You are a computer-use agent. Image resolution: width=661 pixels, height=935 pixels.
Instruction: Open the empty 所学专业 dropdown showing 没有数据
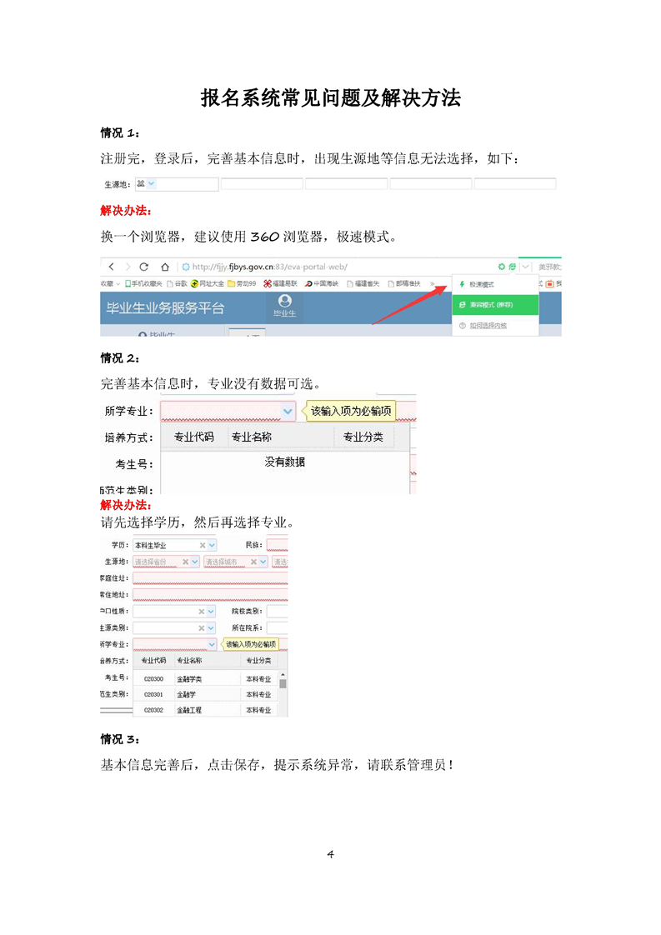(x=288, y=411)
